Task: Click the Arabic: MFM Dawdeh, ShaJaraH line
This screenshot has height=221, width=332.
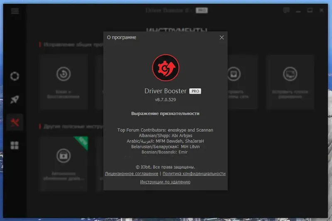Action: coord(165,141)
